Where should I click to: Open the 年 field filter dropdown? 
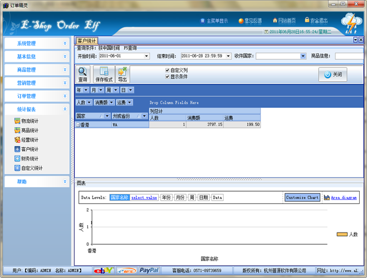86,90
